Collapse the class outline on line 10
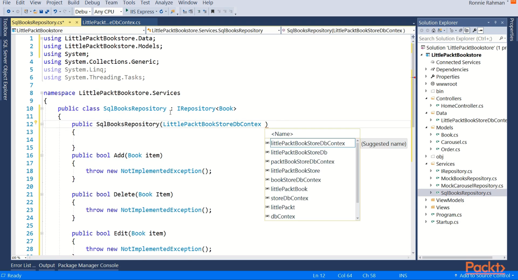 (42, 109)
